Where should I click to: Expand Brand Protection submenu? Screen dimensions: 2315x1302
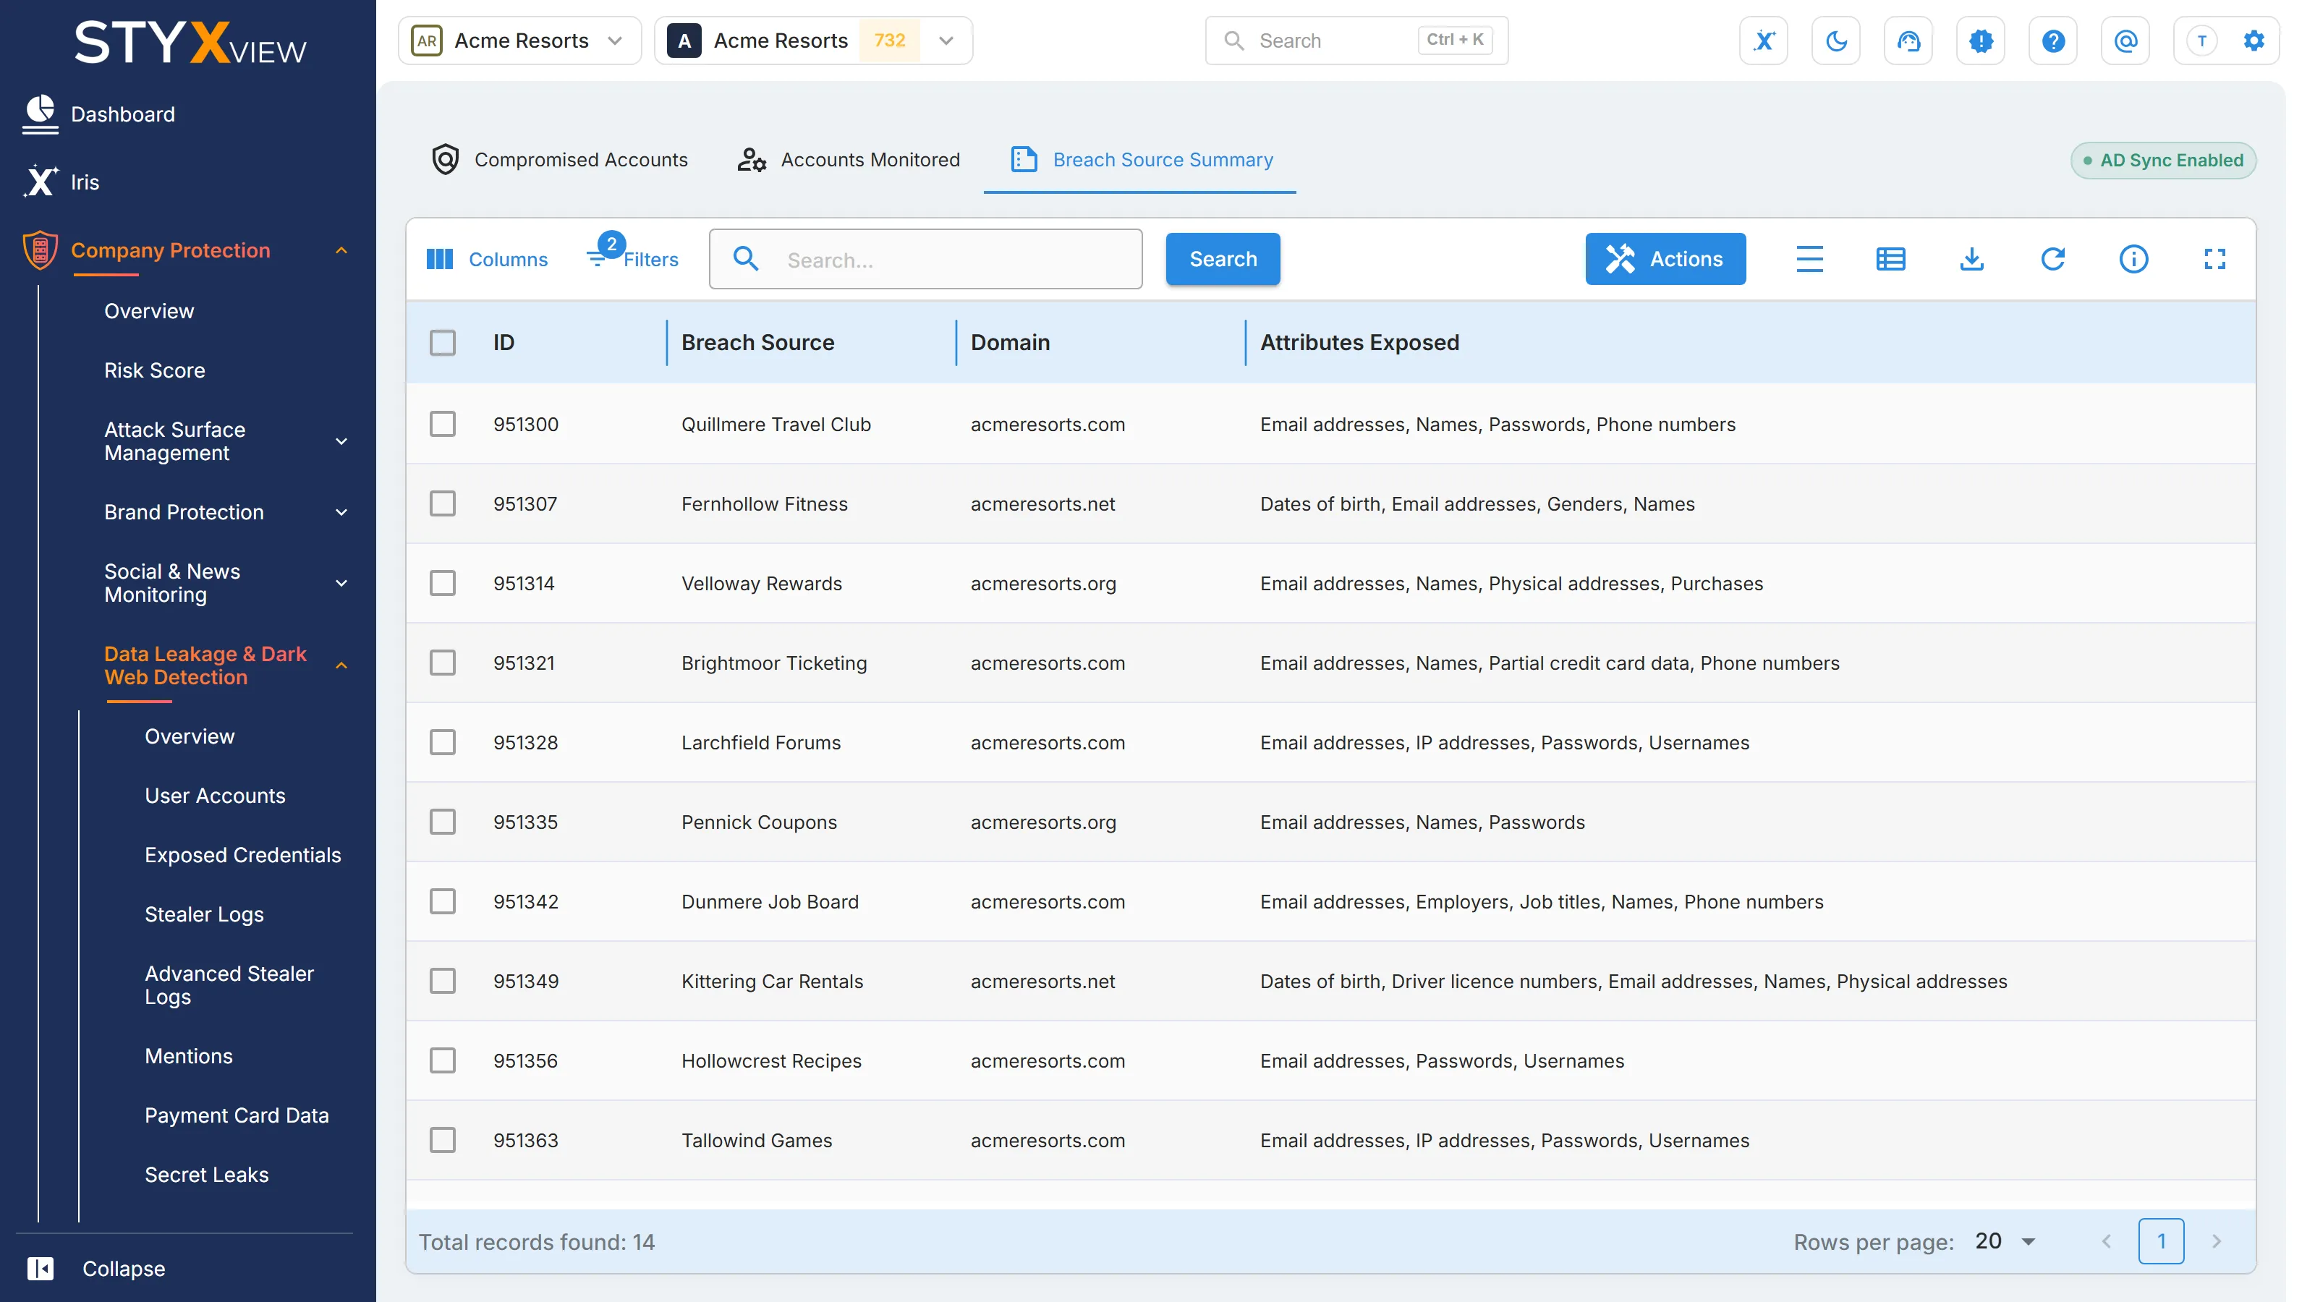[226, 512]
